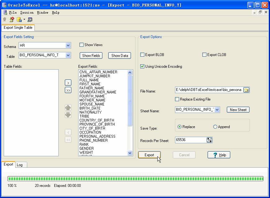Click the browse folder icon next to File Name

click(246, 90)
